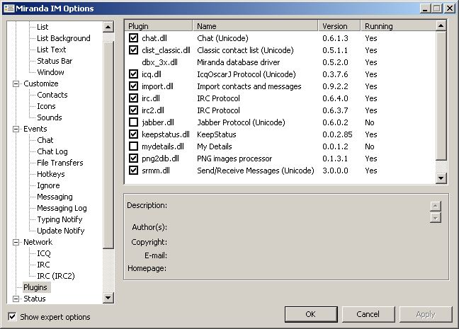Uncheck the keepstatus.dll plugin
459x329 pixels.
pyautogui.click(x=133, y=134)
